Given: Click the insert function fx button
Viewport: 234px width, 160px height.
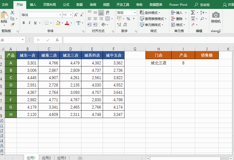Looking at the screenshot, I should (57, 40).
